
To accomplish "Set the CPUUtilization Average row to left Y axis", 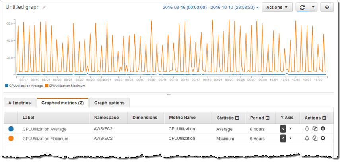I will pos(283,129).
